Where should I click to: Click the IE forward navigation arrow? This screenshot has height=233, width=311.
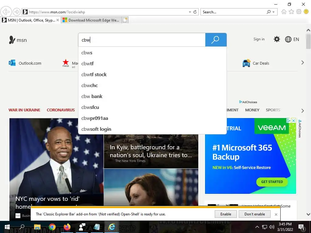17,12
